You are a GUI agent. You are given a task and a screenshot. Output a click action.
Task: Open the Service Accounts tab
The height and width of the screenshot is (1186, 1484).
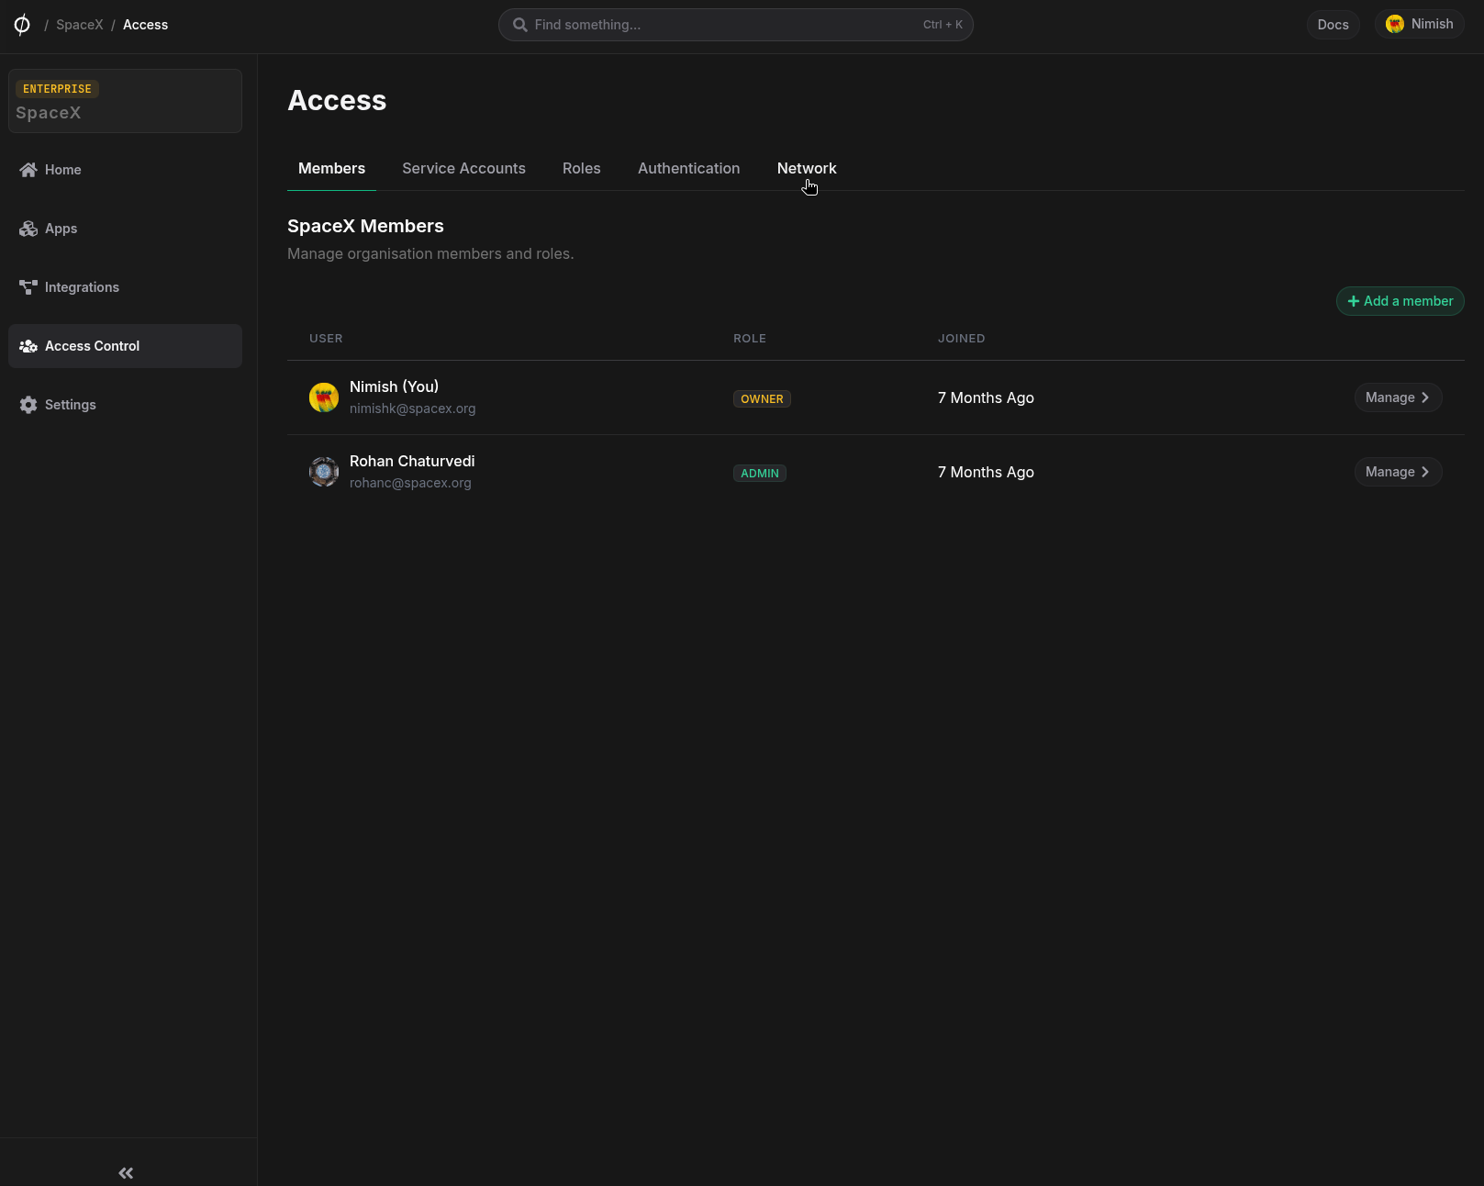463,169
